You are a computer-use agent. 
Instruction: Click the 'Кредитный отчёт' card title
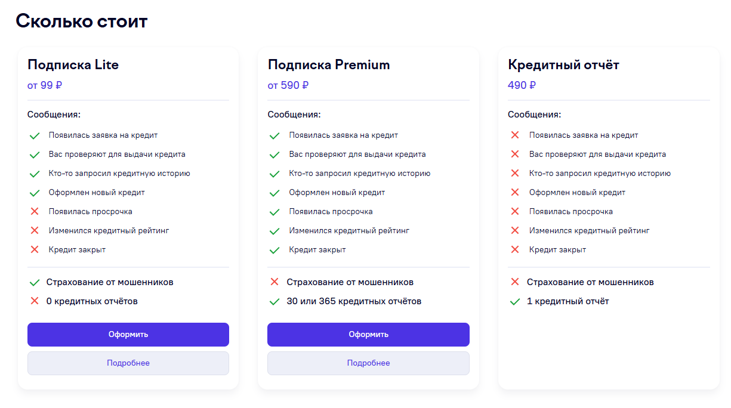[563, 65]
